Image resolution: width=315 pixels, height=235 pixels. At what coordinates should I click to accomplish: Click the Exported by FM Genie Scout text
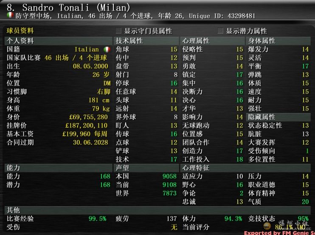coord(278,232)
